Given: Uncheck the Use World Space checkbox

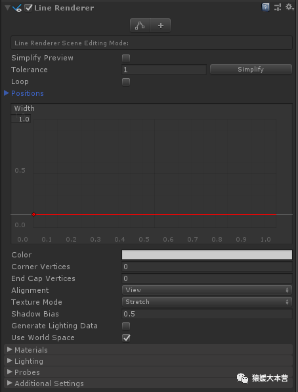Looking at the screenshot, I should (126, 338).
